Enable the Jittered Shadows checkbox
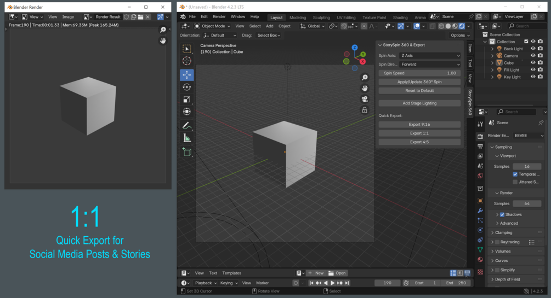 point(515,182)
